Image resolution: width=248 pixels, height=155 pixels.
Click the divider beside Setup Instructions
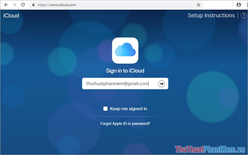tap(237, 16)
